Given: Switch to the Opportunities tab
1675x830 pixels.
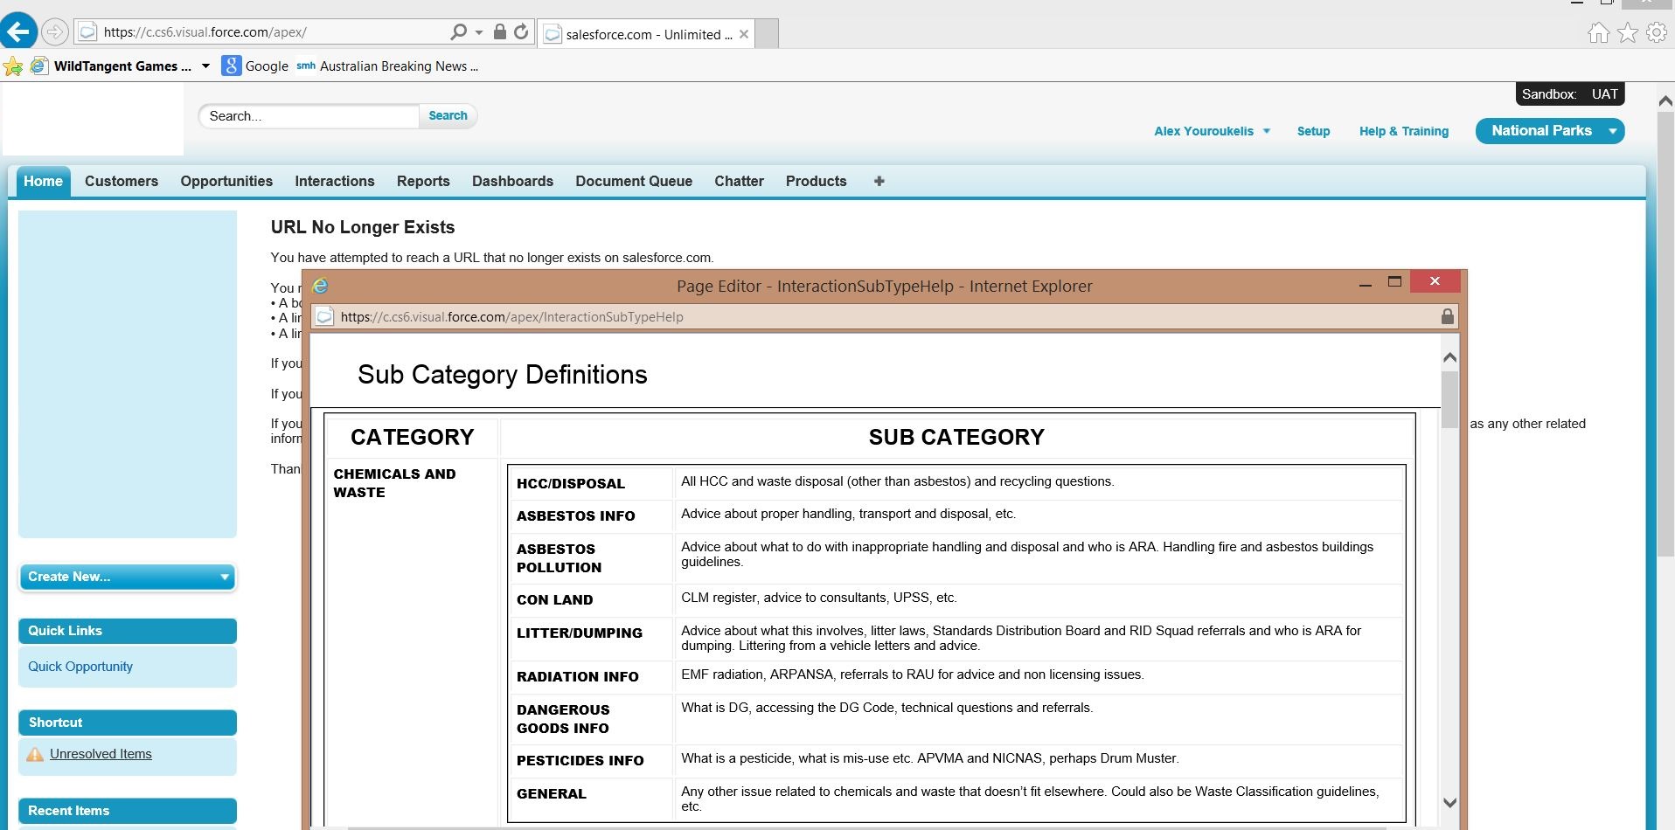Looking at the screenshot, I should click(226, 182).
